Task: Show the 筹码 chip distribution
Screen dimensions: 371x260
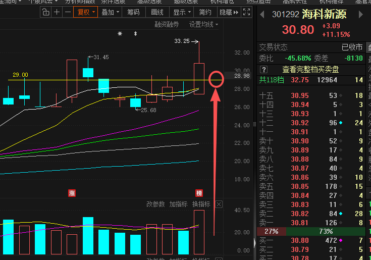Action: pos(133,12)
